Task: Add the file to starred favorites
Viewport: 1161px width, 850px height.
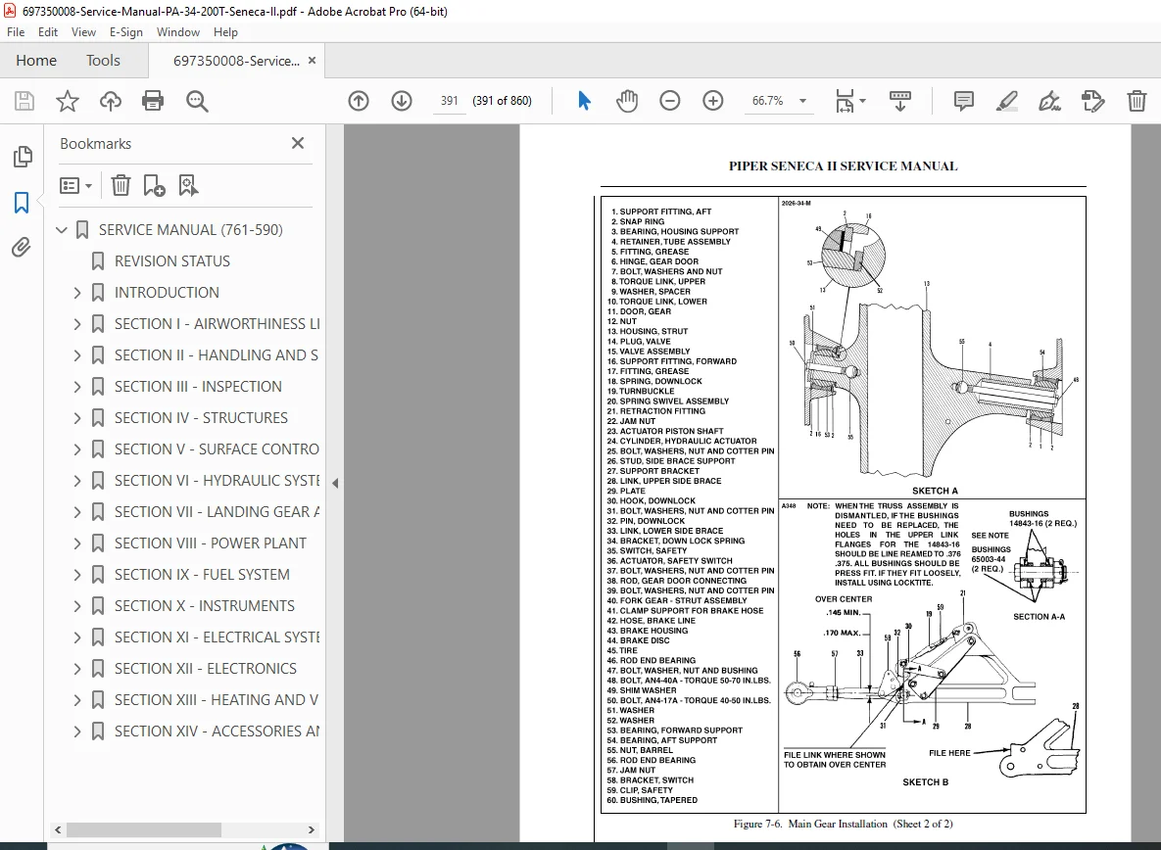Action: click(68, 101)
